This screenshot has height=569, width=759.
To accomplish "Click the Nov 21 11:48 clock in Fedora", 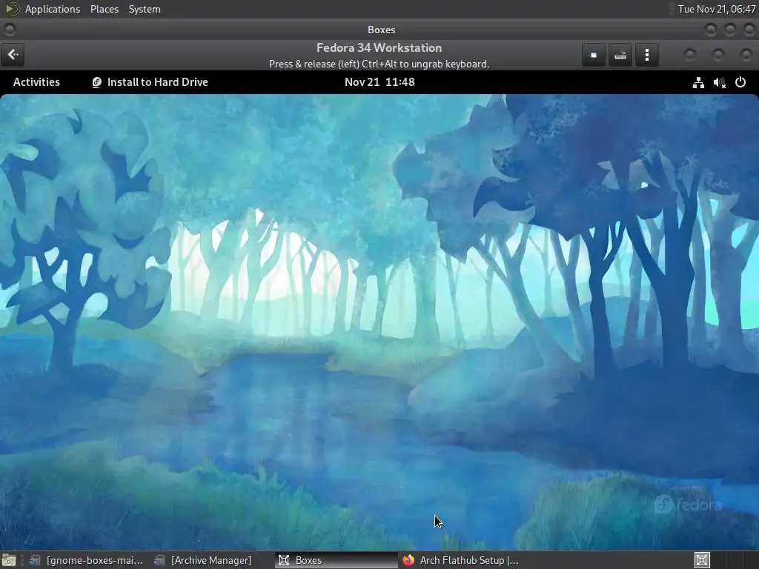I will point(379,81).
